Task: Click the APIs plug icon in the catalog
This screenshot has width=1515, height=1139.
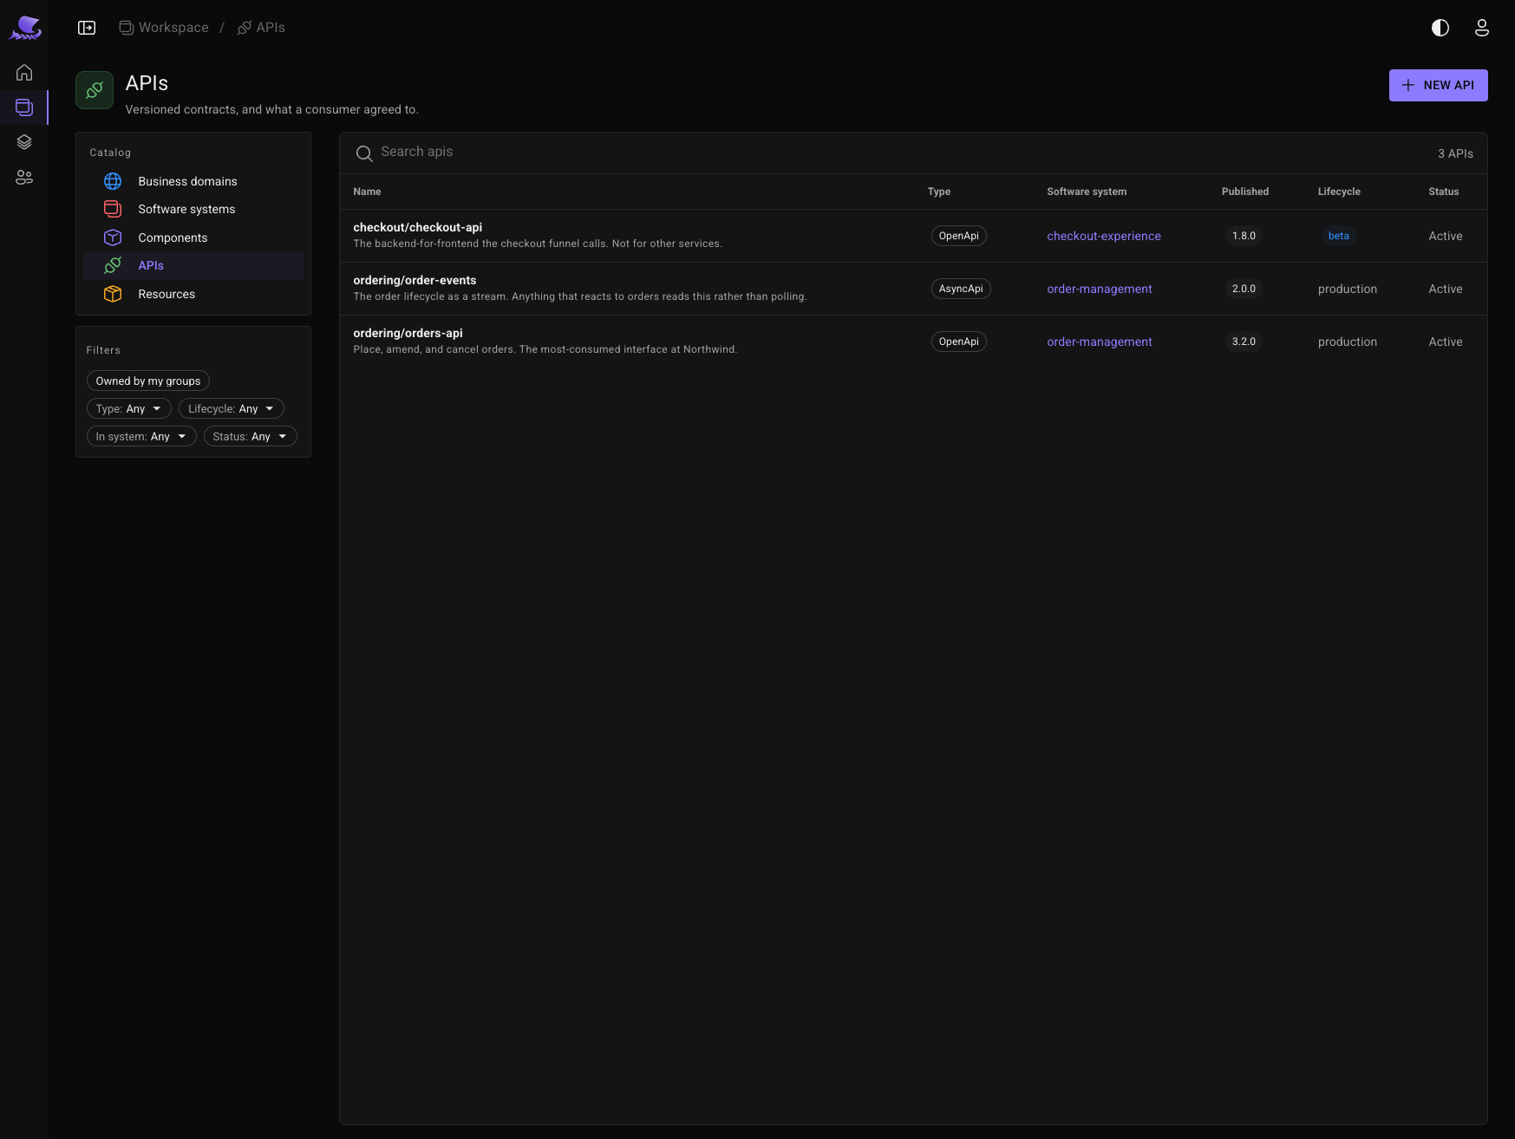Action: pos(113,265)
